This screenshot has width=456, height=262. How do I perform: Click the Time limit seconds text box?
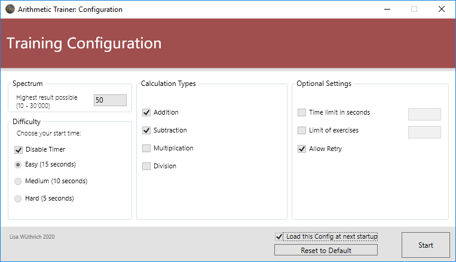424,114
